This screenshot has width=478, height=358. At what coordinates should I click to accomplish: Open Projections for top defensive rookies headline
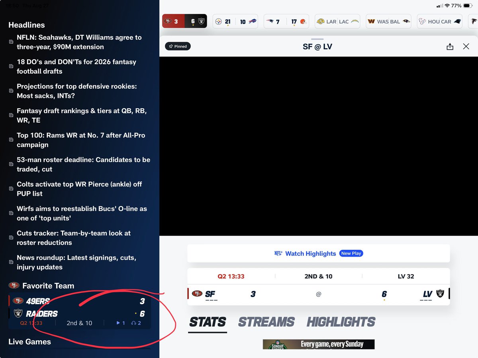point(77,91)
